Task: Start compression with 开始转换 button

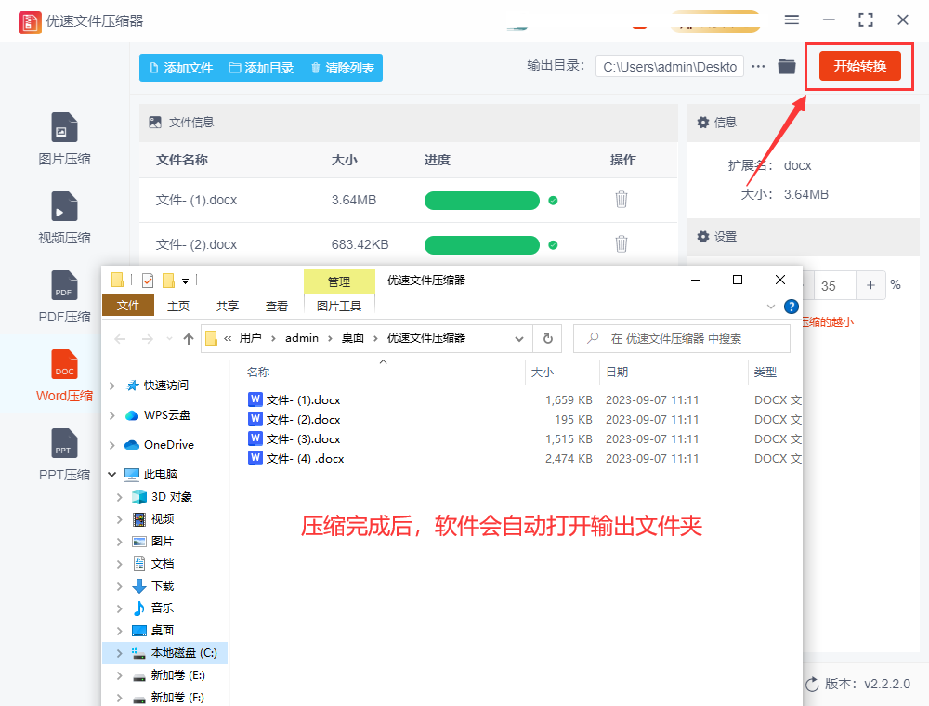Action: pos(859,66)
